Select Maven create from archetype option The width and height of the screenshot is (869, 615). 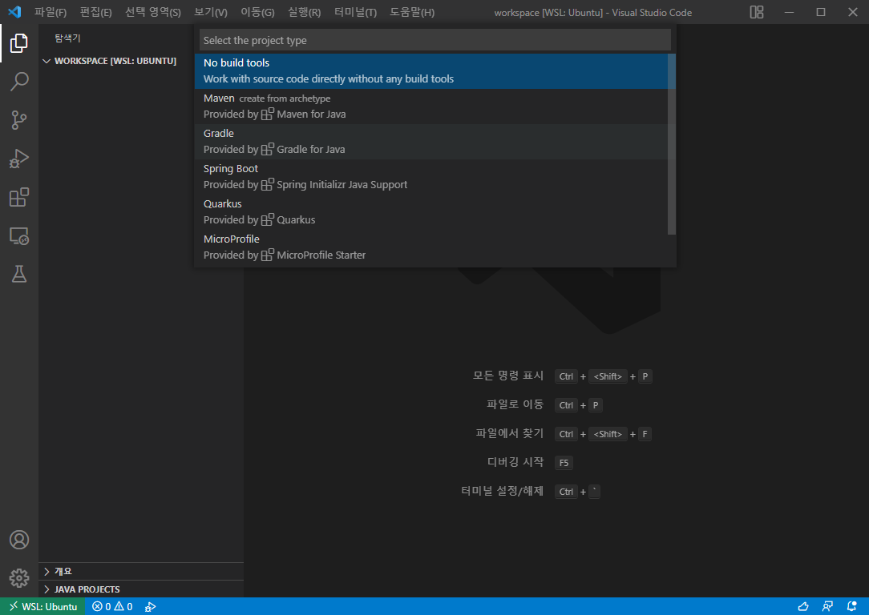coord(431,107)
